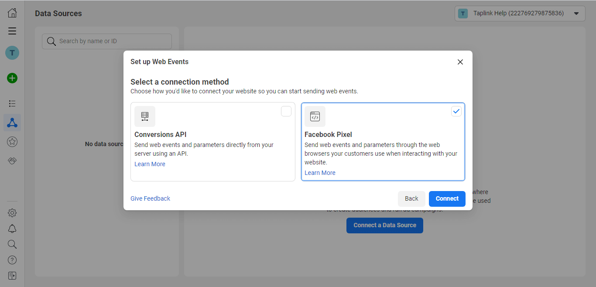Viewport: 596px width, 287px height.
Task: Click the 'Set up Web Events' dialog title
Action: tap(160, 62)
